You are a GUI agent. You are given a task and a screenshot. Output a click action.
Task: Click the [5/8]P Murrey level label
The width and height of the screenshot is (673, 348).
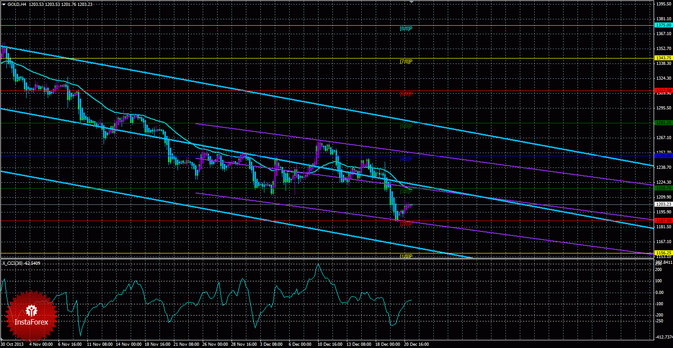pyautogui.click(x=406, y=126)
